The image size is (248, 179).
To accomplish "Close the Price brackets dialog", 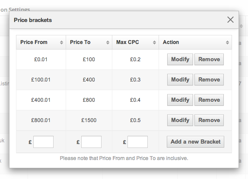I will point(230,20).
